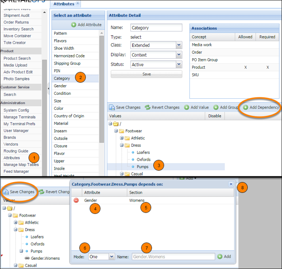Open the Mode dropdown showing One

click(x=111, y=257)
